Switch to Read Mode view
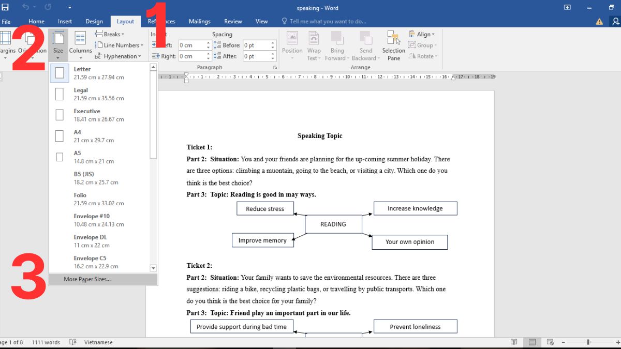Screen dimensions: 621x349 click(514, 342)
